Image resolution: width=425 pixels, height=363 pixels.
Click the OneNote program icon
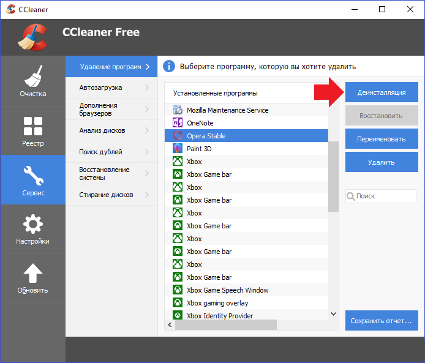point(178,122)
